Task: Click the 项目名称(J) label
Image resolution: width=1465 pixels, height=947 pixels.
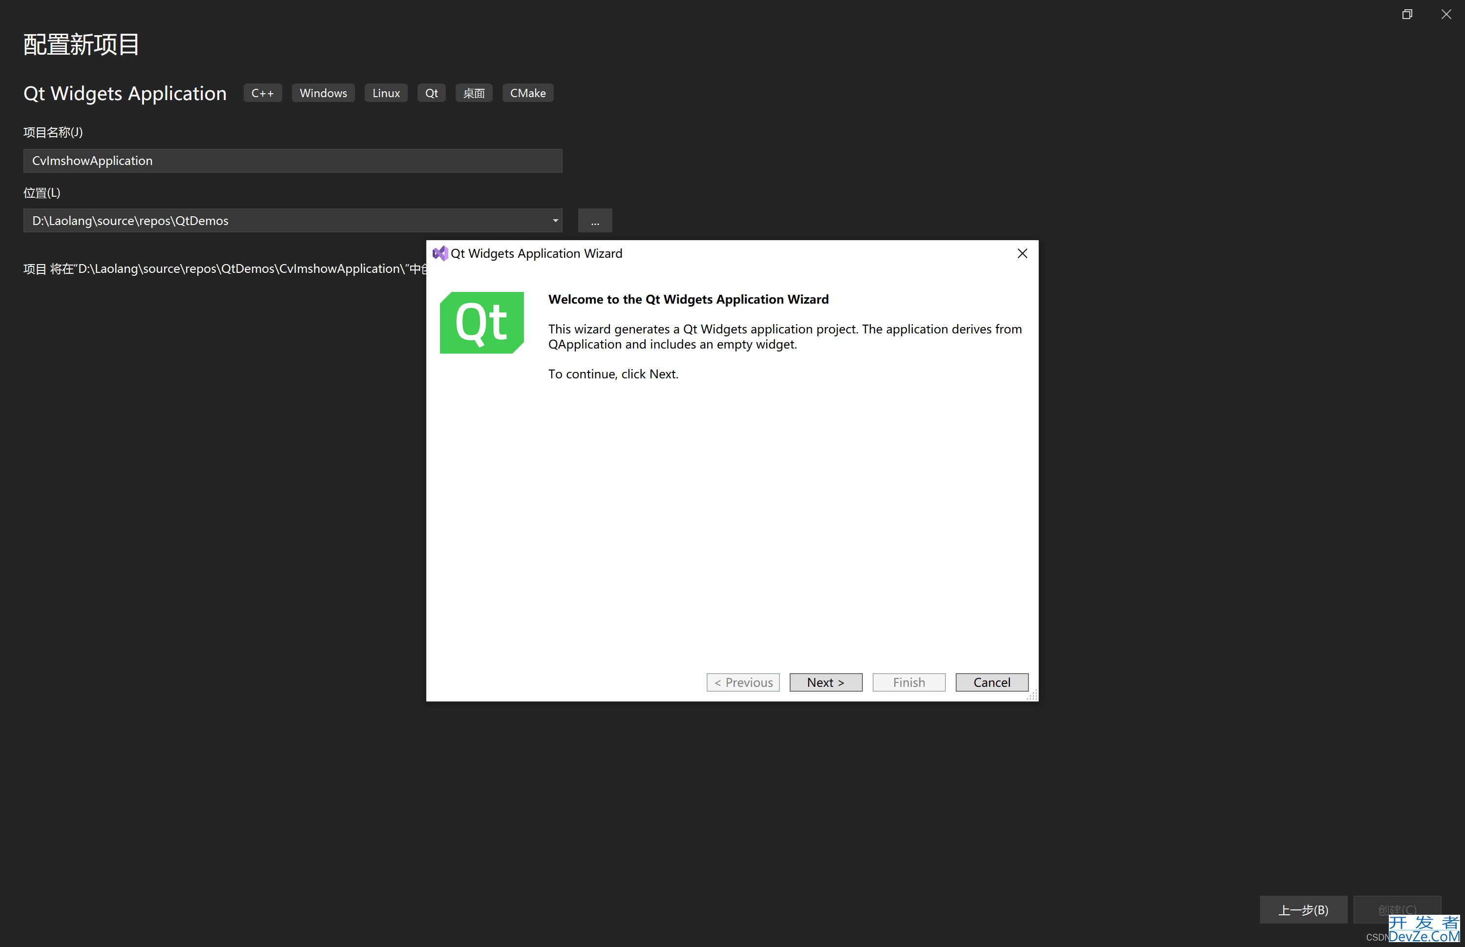Action: pyautogui.click(x=53, y=132)
